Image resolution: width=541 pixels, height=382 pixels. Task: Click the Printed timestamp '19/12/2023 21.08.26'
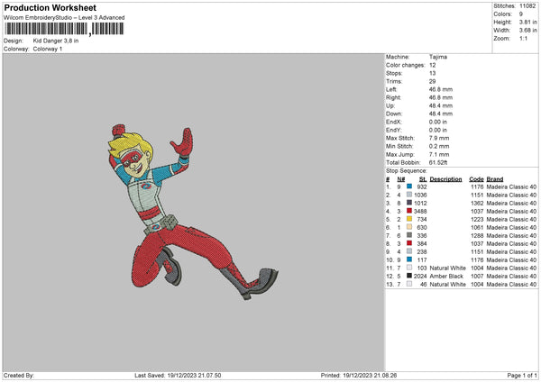(x=370, y=375)
